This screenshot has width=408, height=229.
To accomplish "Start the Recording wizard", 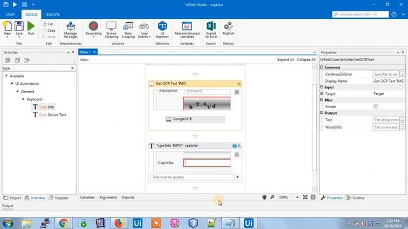I will point(94,29).
